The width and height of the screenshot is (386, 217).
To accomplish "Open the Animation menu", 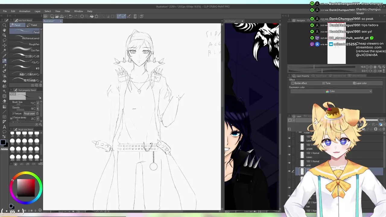I will pyautogui.click(x=25, y=11).
